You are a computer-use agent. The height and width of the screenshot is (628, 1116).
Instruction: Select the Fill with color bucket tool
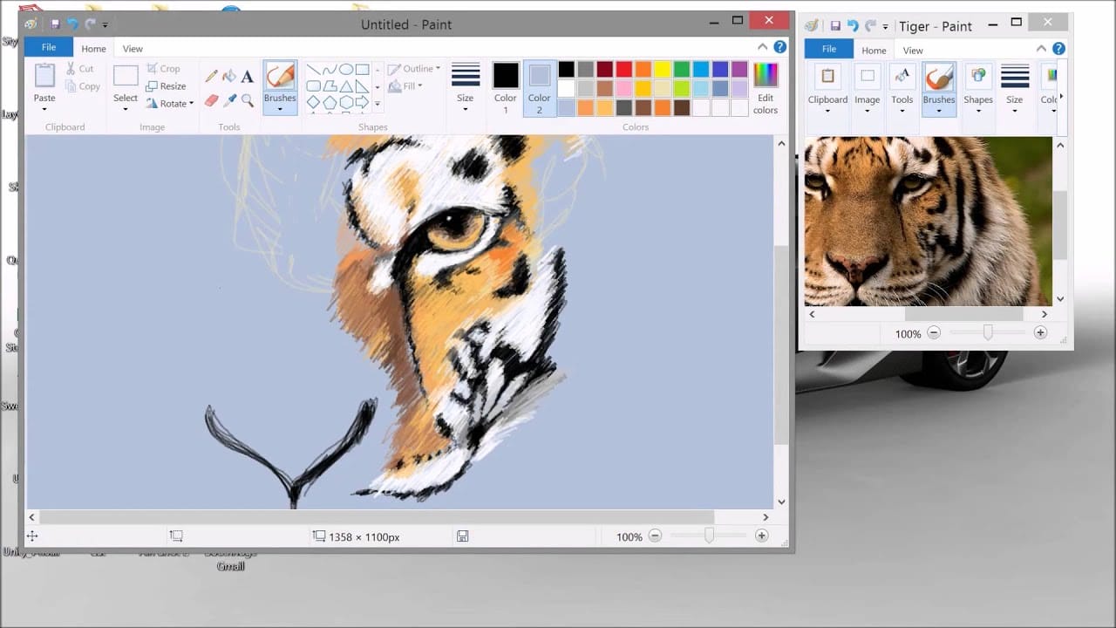[x=228, y=75]
